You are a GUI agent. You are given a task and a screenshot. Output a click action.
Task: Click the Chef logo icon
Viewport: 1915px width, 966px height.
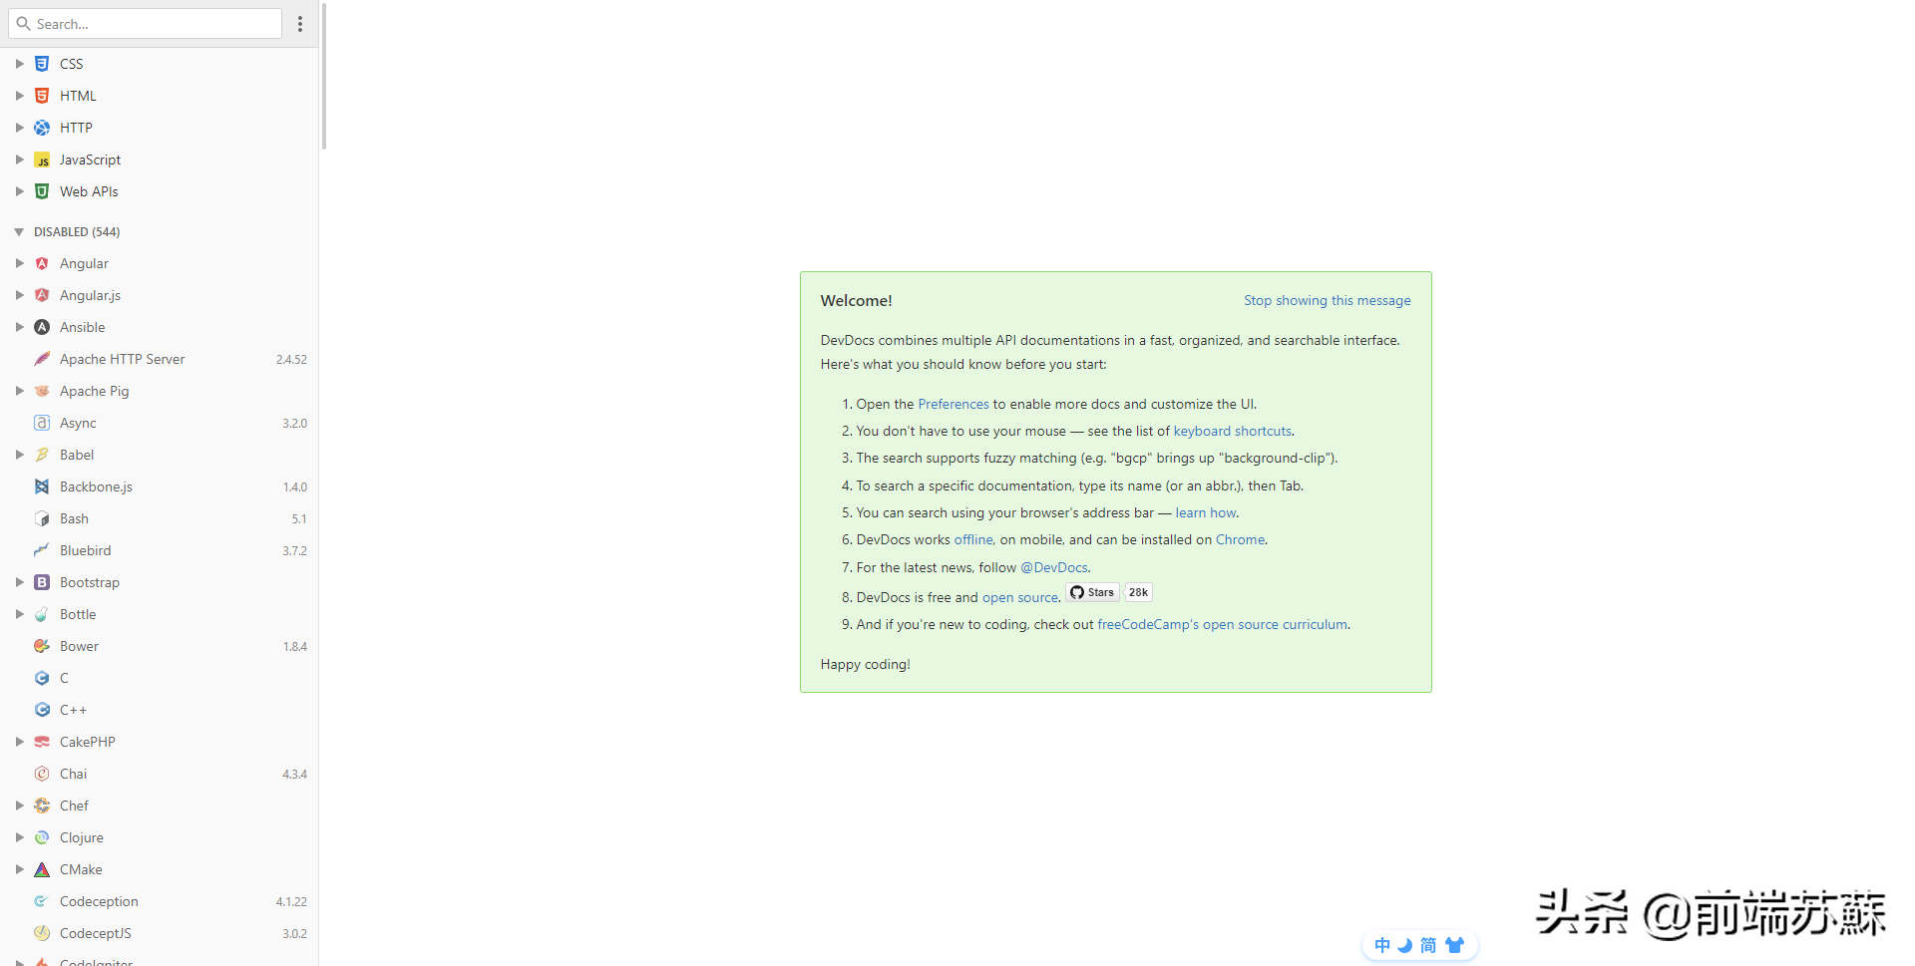click(42, 805)
